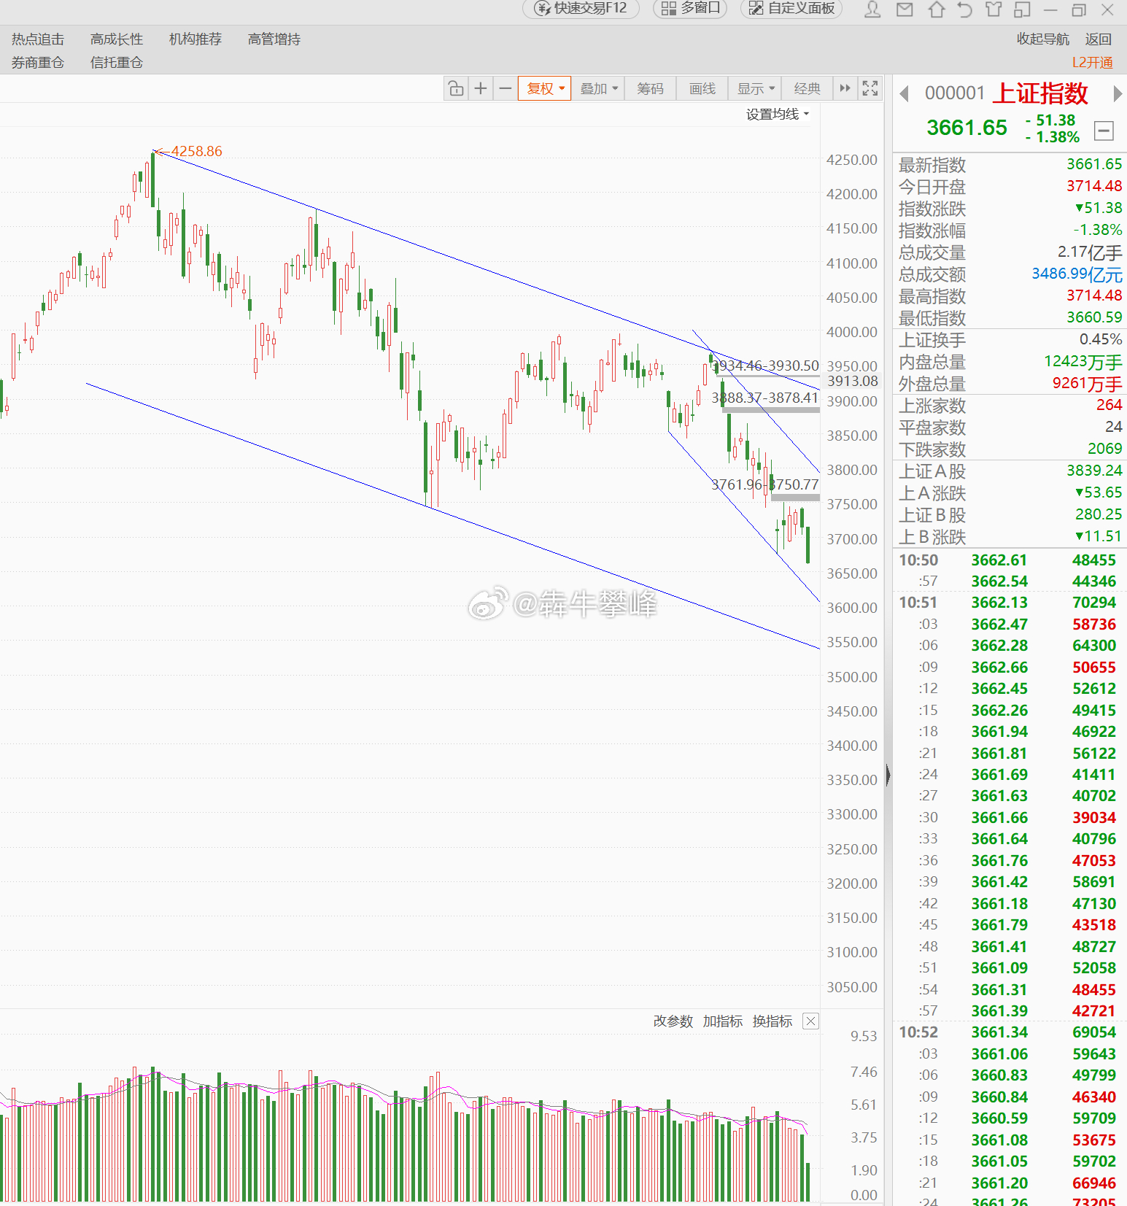The image size is (1127, 1206).
Task: Zoom in chart with plus icon
Action: [481, 88]
